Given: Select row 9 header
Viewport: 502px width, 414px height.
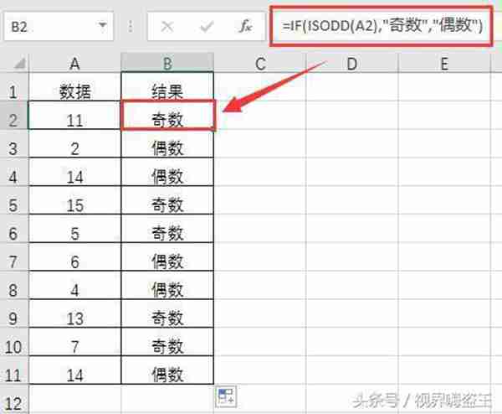Looking at the screenshot, I should [13, 313].
